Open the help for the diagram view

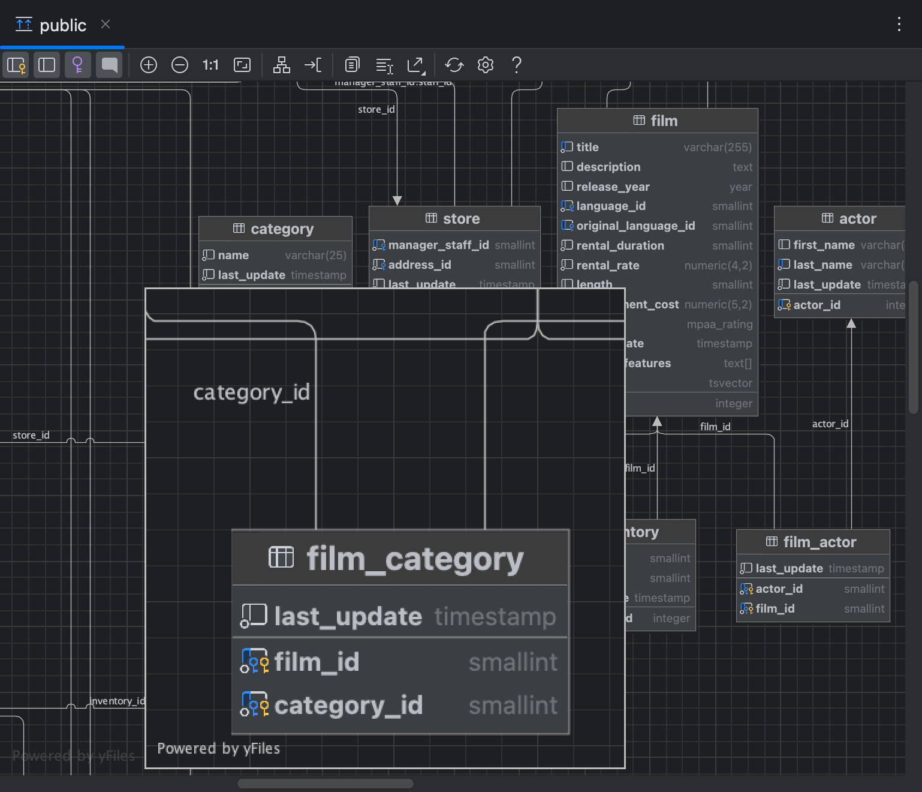516,65
